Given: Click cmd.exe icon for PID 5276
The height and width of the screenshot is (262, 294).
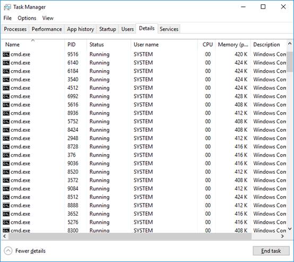Looking at the screenshot, I should tap(6, 222).
